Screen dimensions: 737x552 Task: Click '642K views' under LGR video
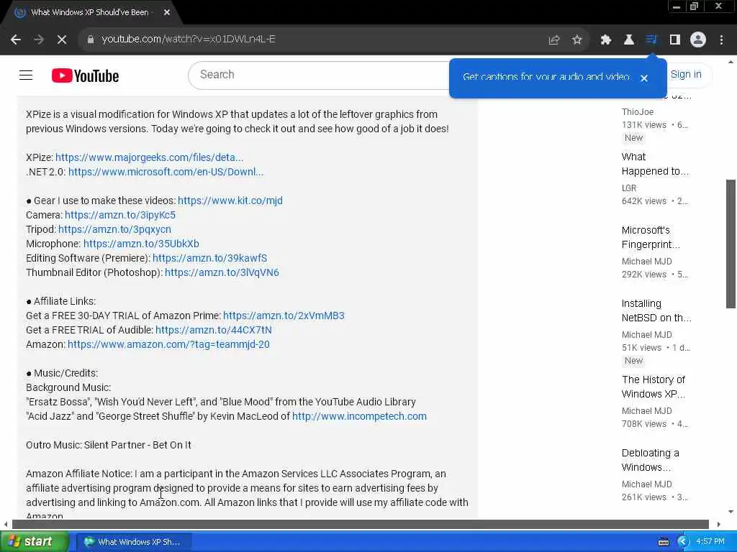644,201
